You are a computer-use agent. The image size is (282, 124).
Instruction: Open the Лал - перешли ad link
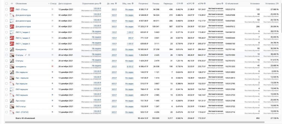(22, 78)
